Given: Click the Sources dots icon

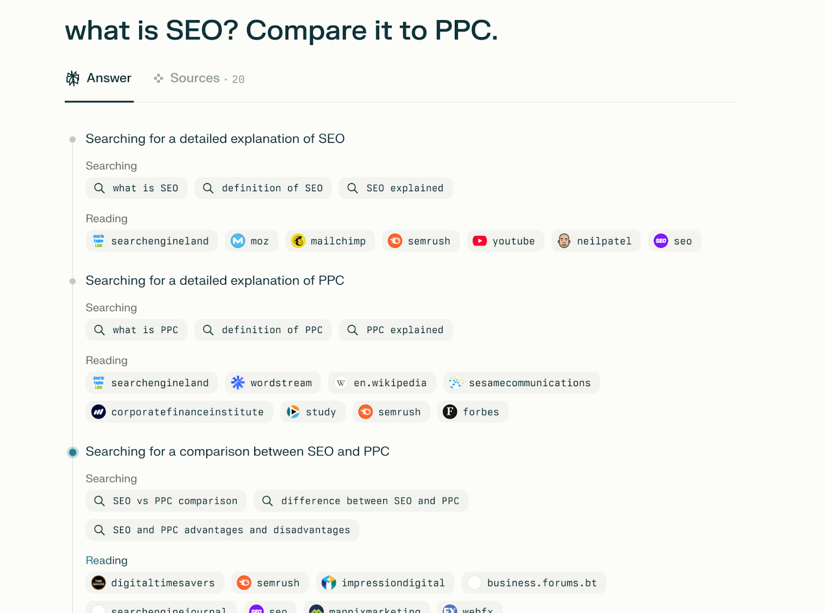Looking at the screenshot, I should point(158,78).
